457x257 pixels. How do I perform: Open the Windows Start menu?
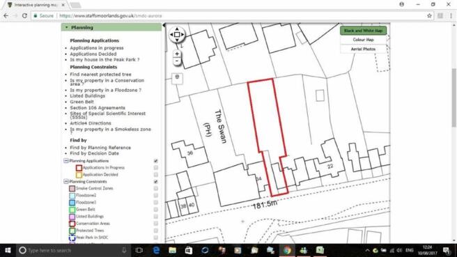coord(8,250)
